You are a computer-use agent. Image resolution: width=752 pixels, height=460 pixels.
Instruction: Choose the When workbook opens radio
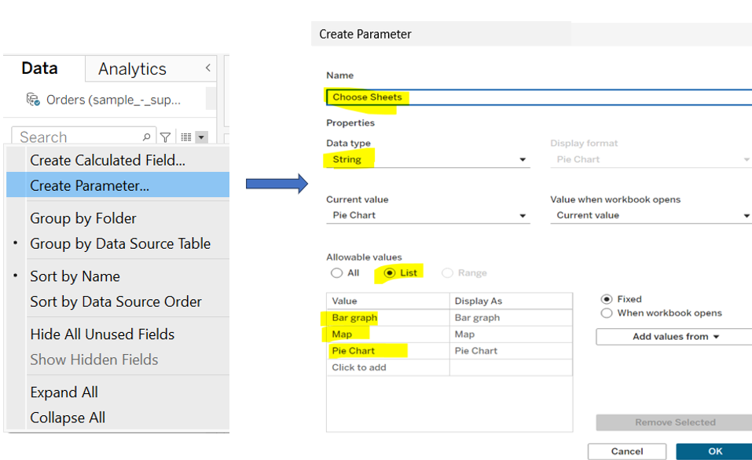pos(607,313)
